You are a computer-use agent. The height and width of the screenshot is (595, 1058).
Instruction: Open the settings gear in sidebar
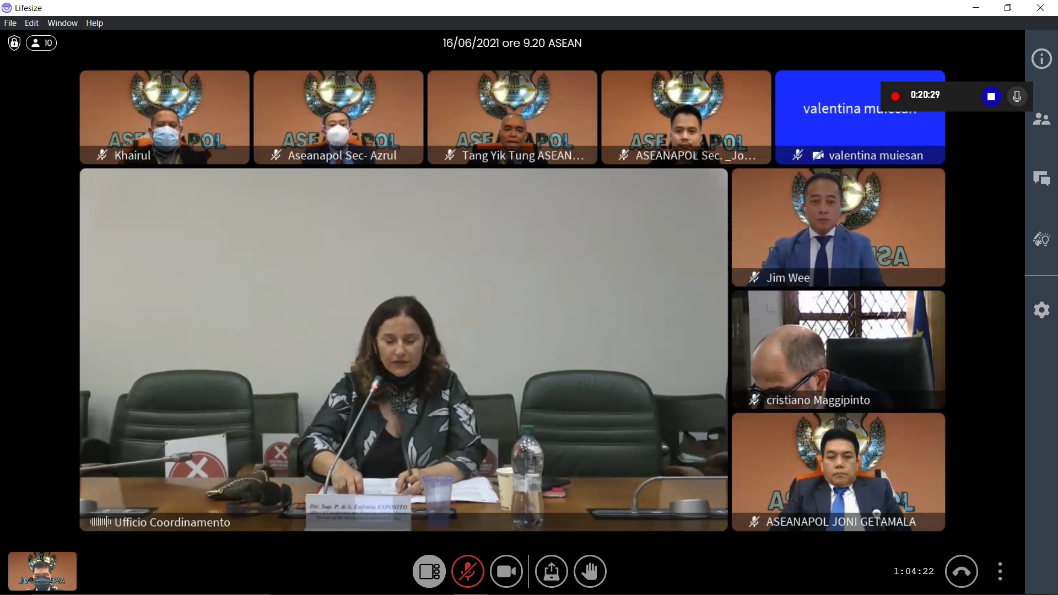click(x=1041, y=310)
